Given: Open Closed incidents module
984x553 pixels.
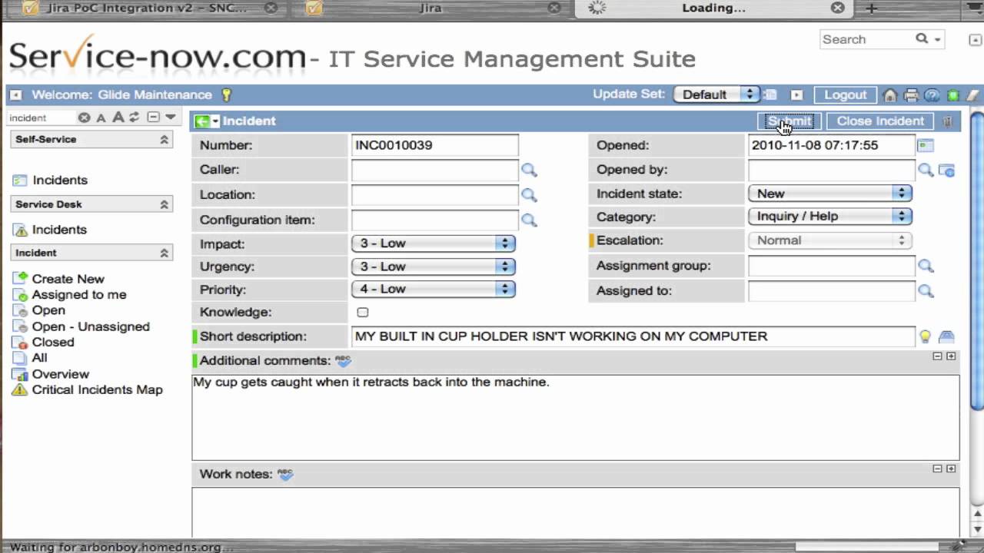Looking at the screenshot, I should coord(53,343).
